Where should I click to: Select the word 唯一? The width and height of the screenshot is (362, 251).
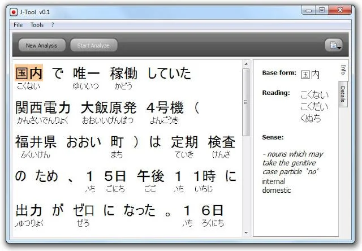(86, 73)
